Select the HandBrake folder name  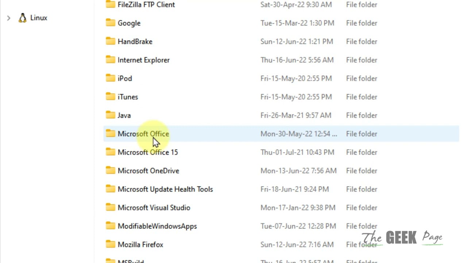coord(135,42)
